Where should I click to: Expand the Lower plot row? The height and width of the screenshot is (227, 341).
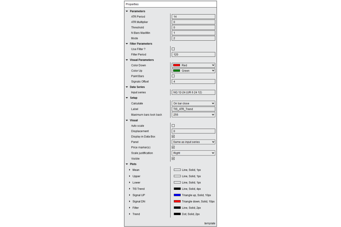(130, 183)
